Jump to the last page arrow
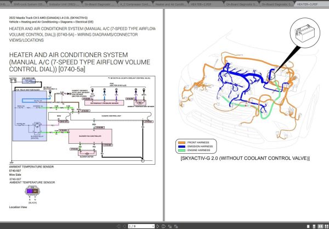 click(x=163, y=226)
